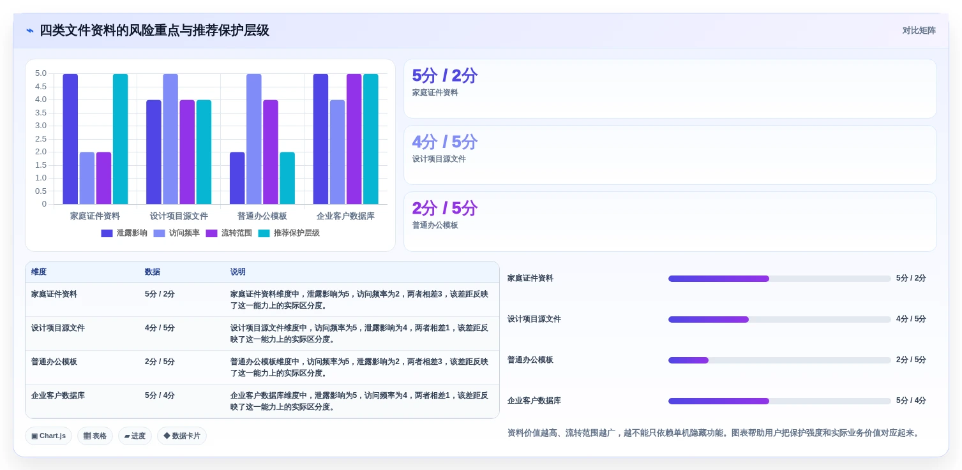Click the Chart.js tag chip
The image size is (962, 470).
(49, 436)
